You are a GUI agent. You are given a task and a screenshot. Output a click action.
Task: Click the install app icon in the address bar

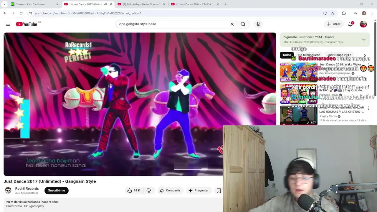click(325, 13)
